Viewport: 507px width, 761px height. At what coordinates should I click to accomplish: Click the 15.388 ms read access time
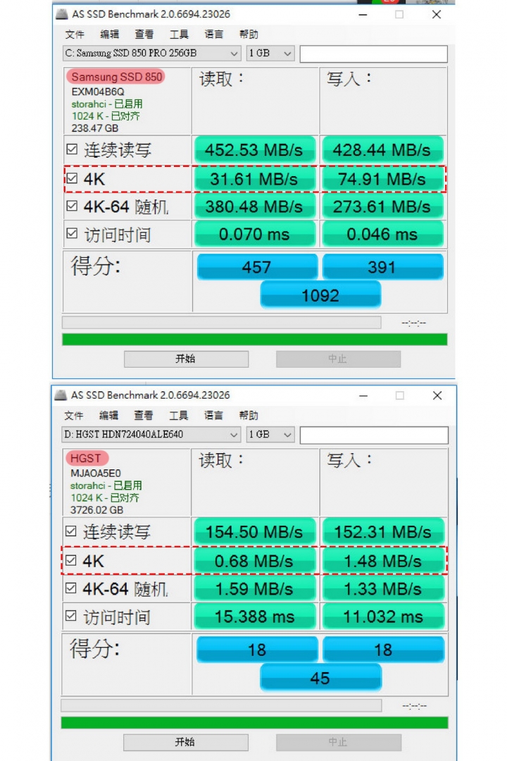point(254,617)
